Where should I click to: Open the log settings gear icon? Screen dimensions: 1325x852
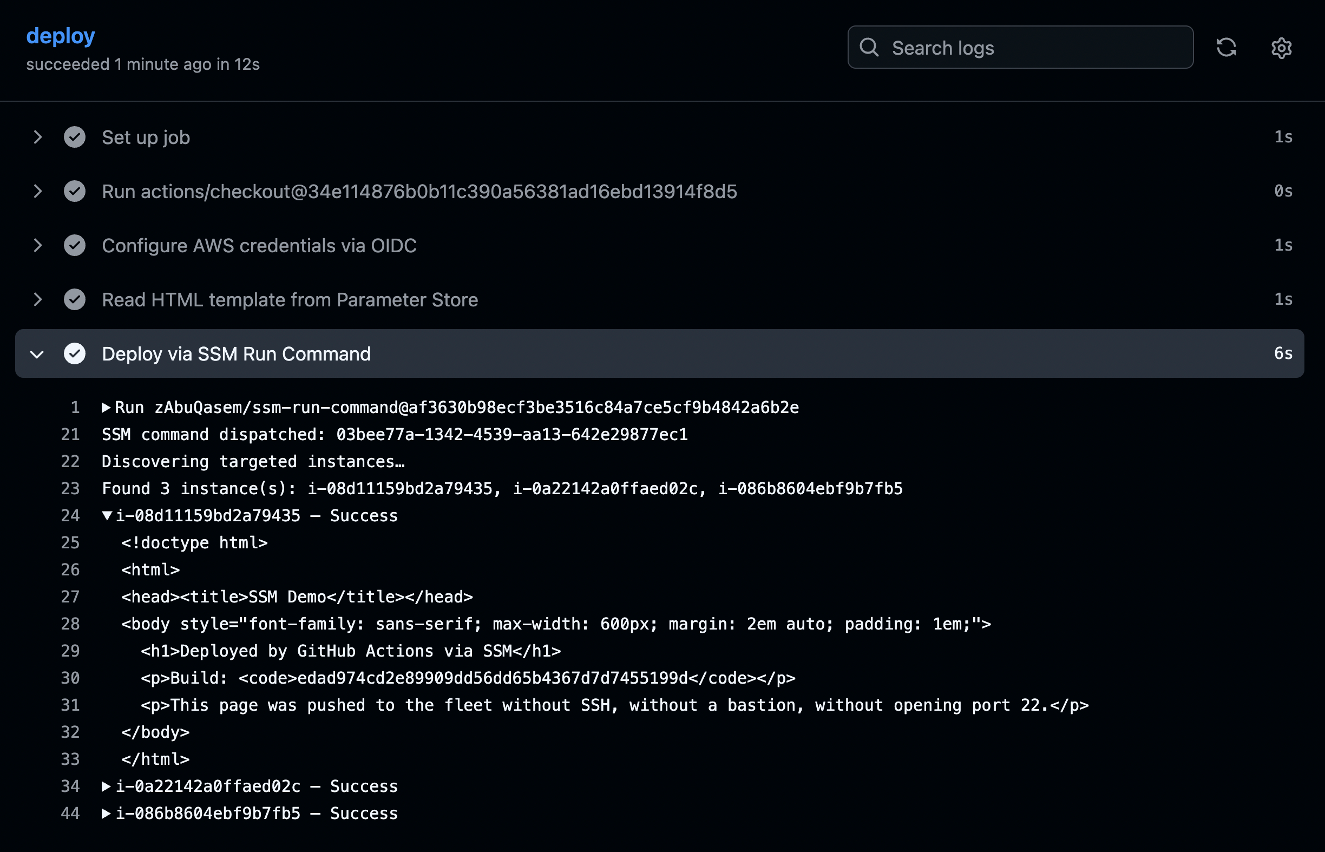click(1281, 48)
